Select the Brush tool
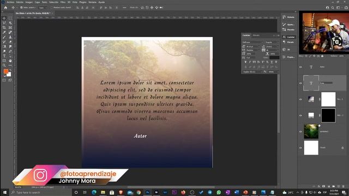This screenshot has width=349, height=196. (4, 38)
